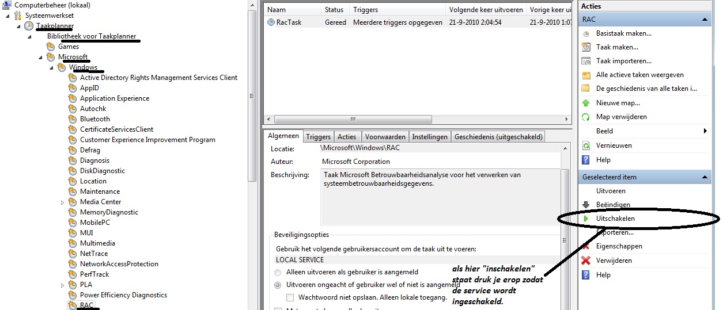This screenshot has width=723, height=310.
Task: Open the Media Center folder icon
Action: click(x=73, y=202)
